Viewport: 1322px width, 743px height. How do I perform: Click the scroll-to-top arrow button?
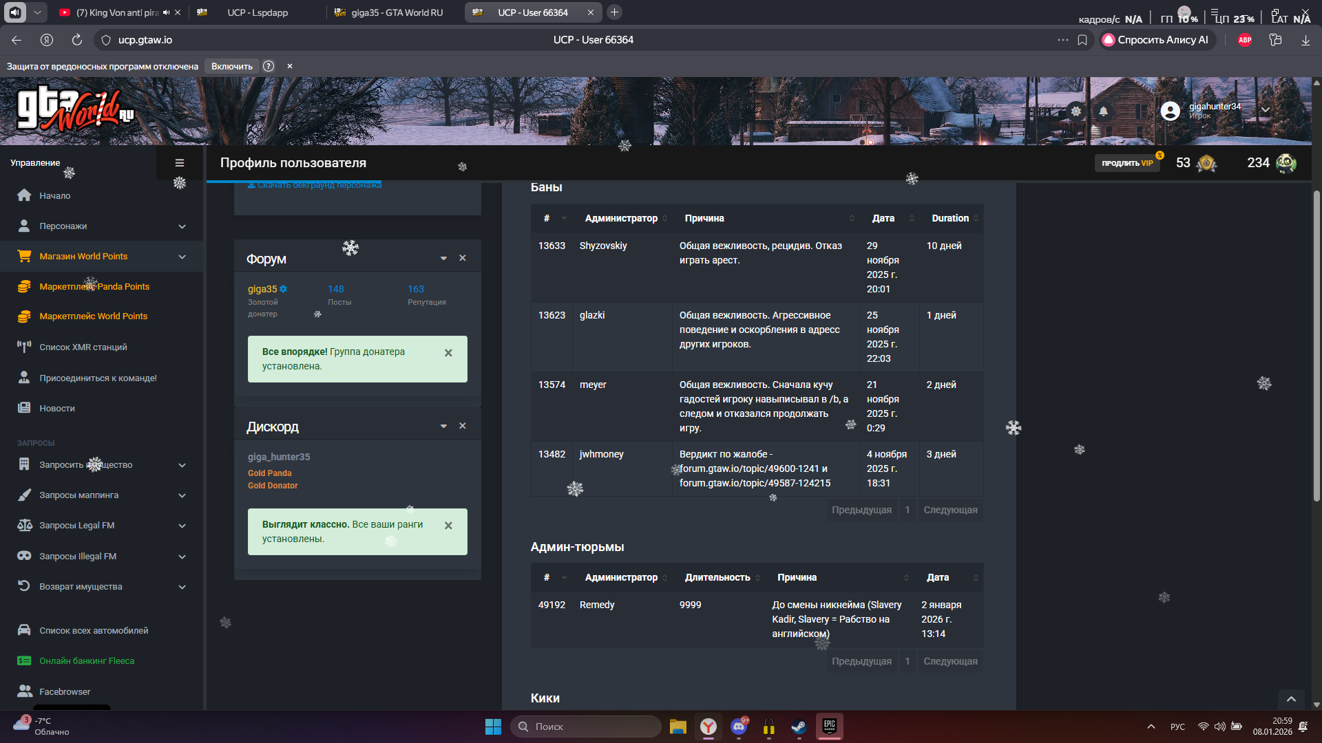[x=1291, y=699]
